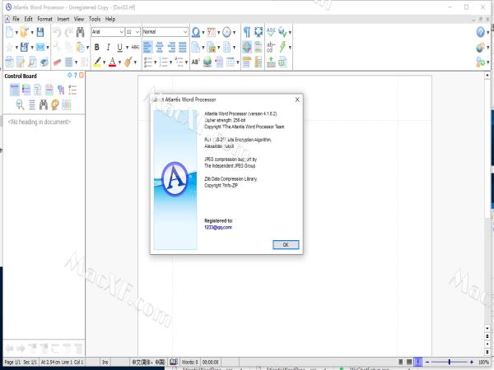Center align the paragraph
The width and height of the screenshot is (494, 370).
pos(160,47)
